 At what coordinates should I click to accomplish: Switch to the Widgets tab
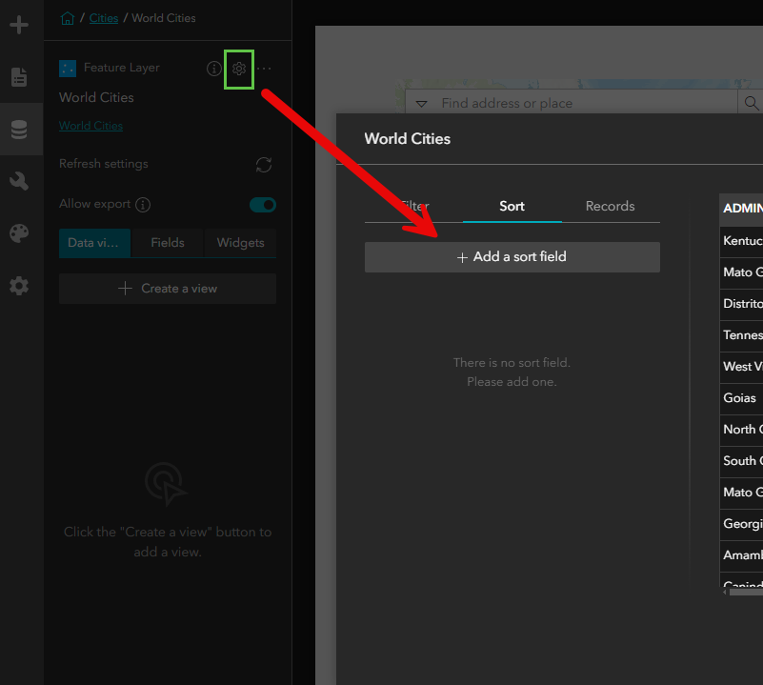[239, 243]
